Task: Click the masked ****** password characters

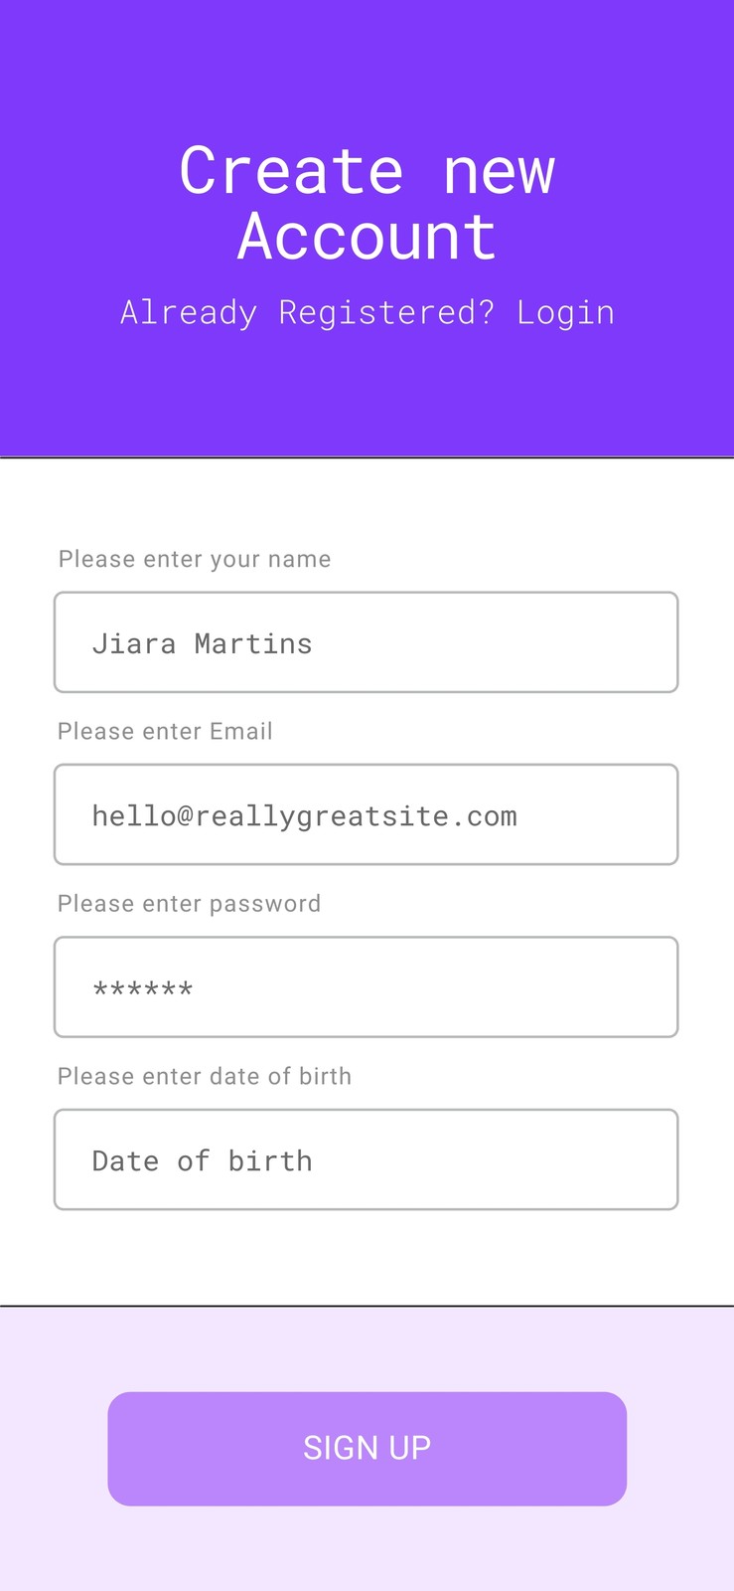Action: click(x=142, y=989)
